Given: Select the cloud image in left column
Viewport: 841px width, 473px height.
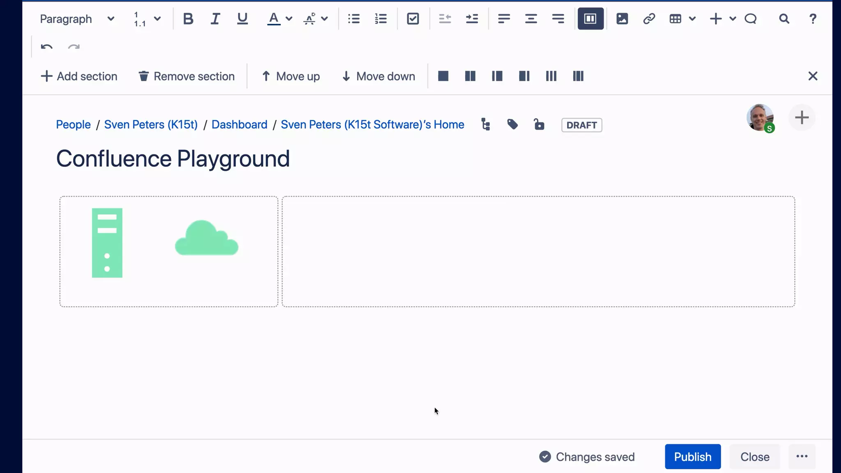Looking at the screenshot, I should click(207, 238).
